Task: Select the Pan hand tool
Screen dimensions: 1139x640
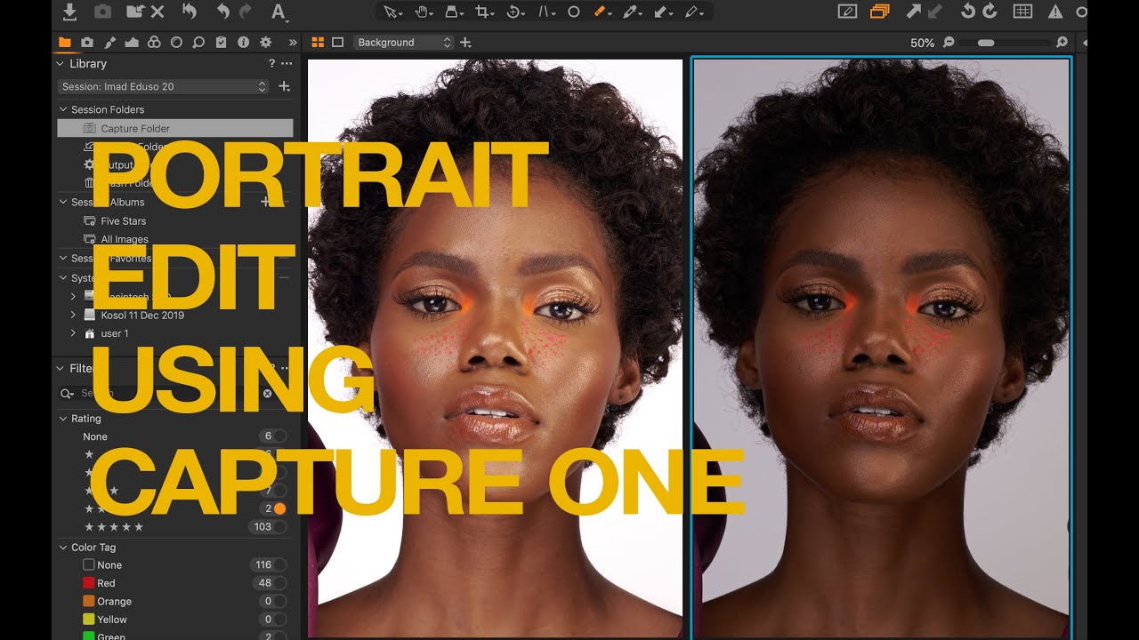Action: coord(424,12)
